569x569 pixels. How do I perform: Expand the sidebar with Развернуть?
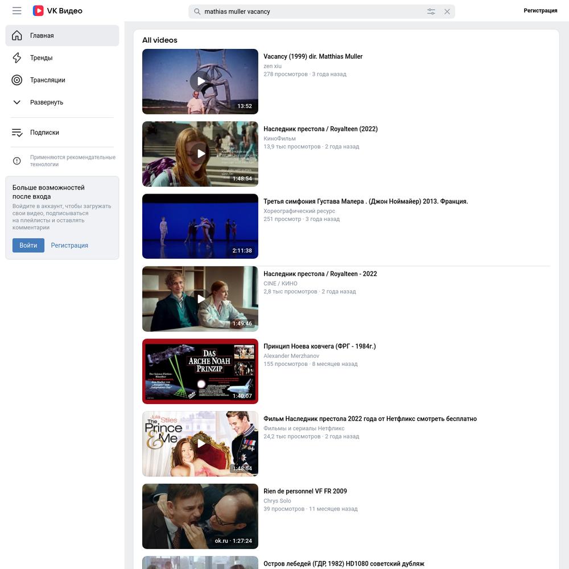(62, 102)
